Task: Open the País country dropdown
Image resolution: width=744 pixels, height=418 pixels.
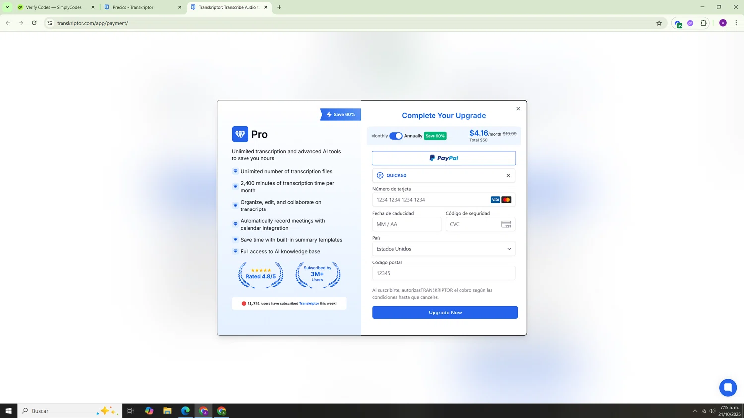Action: (444, 249)
